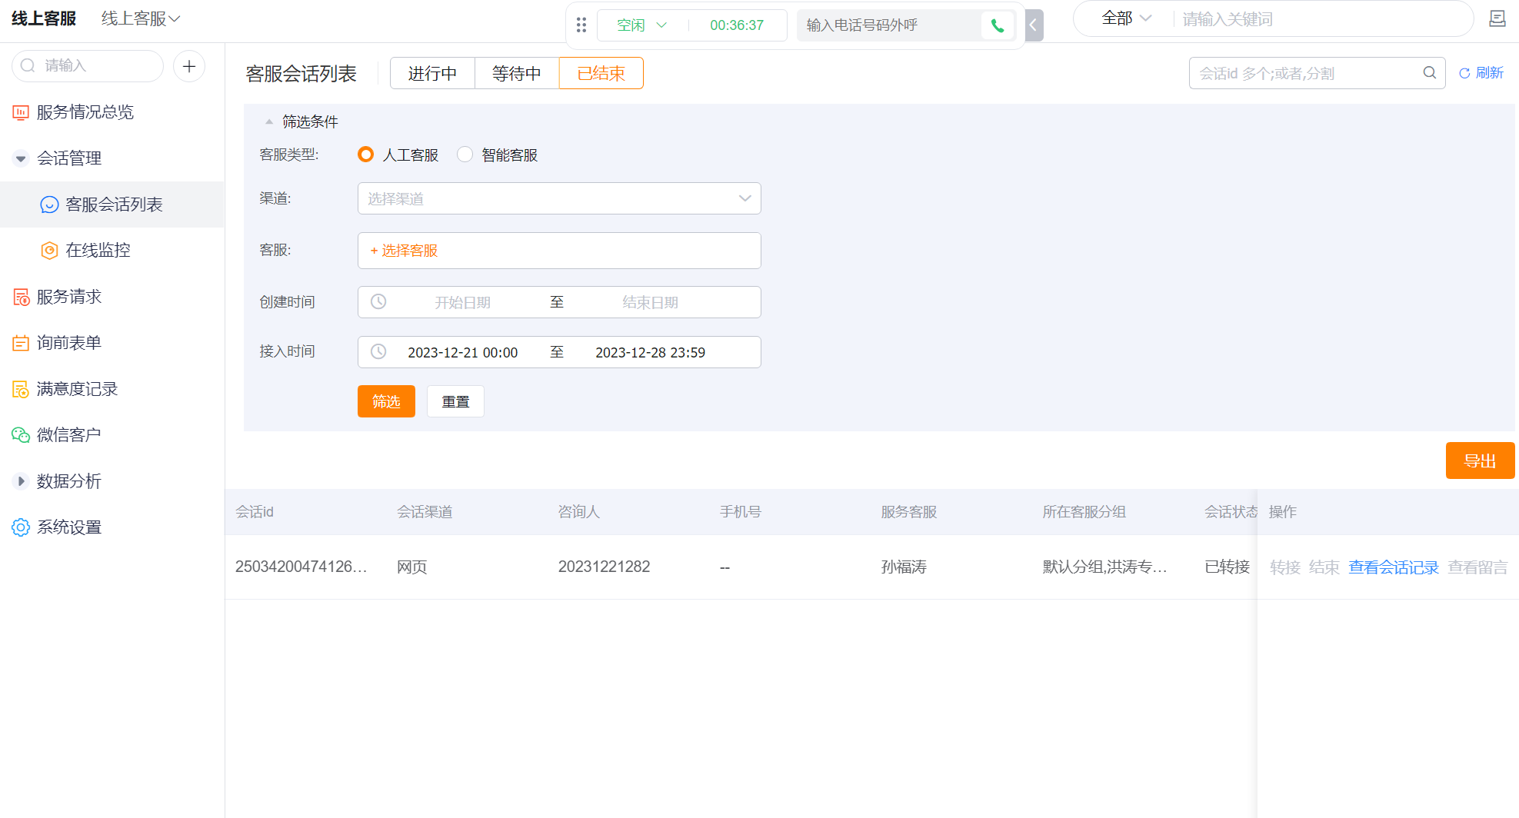Focus the sidebar 请输入 search box
Screen dimensions: 1519x818
pyautogui.click(x=88, y=66)
